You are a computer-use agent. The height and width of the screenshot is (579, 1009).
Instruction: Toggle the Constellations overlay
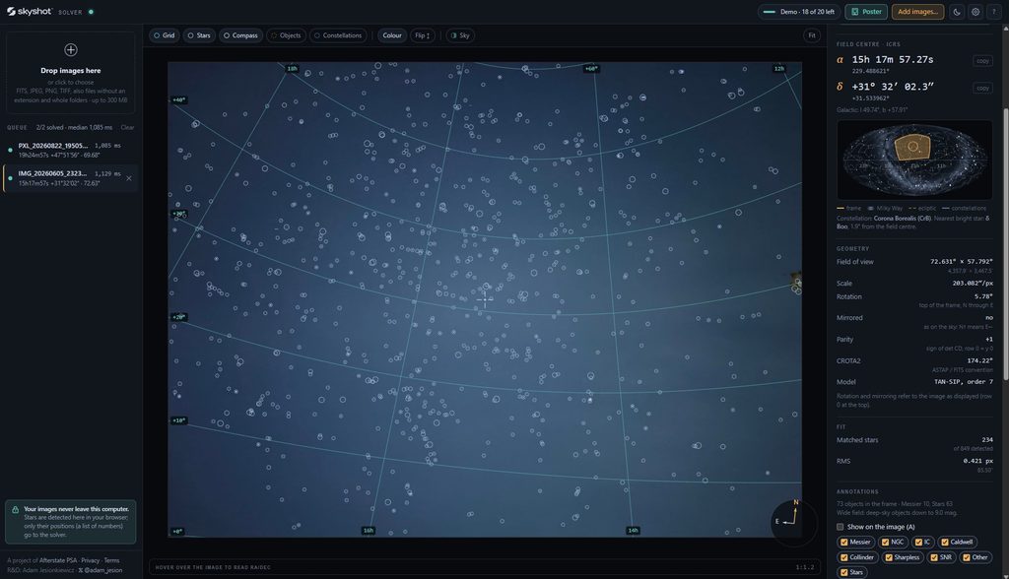point(338,35)
